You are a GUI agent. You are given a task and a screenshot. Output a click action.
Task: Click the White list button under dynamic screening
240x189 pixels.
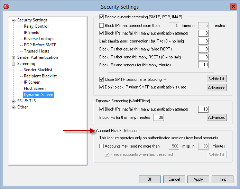(217, 78)
